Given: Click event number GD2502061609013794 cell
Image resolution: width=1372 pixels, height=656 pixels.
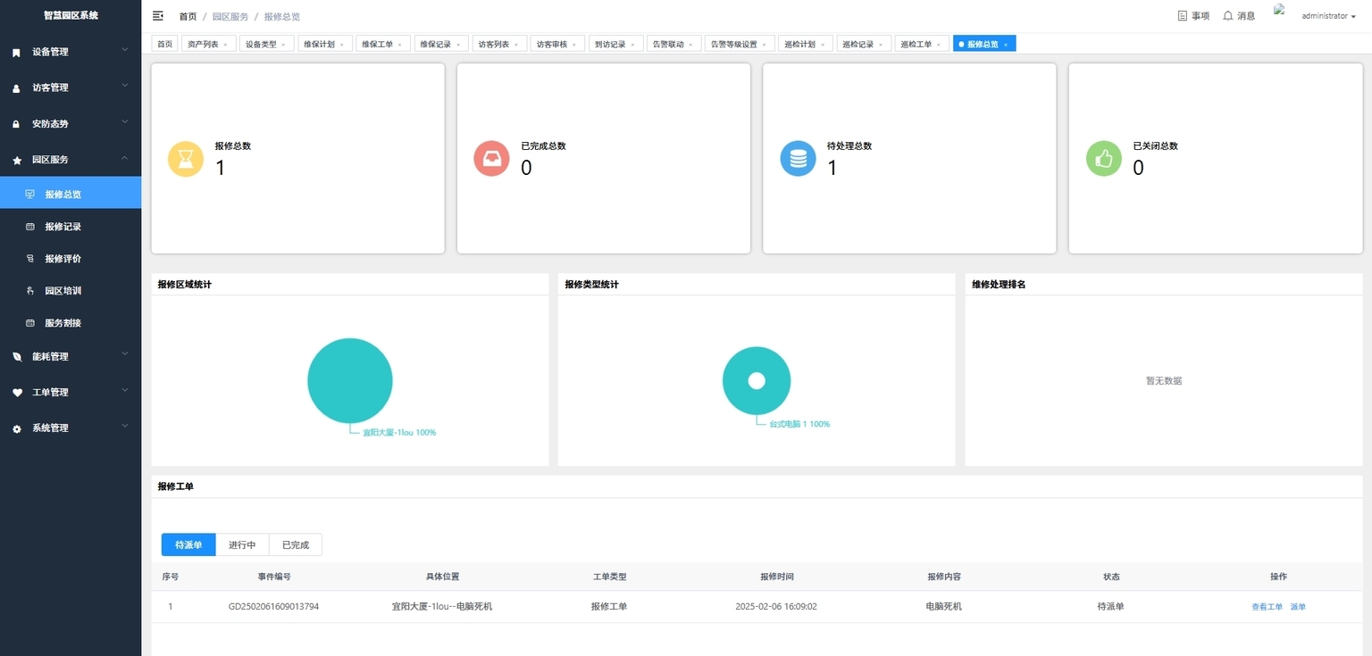Looking at the screenshot, I should click(x=273, y=607).
